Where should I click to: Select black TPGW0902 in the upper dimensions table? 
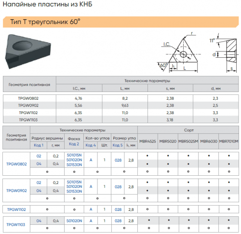(28, 105)
